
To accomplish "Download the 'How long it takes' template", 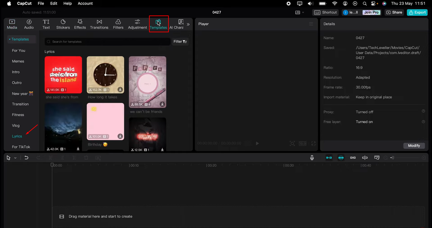I will [120, 89].
